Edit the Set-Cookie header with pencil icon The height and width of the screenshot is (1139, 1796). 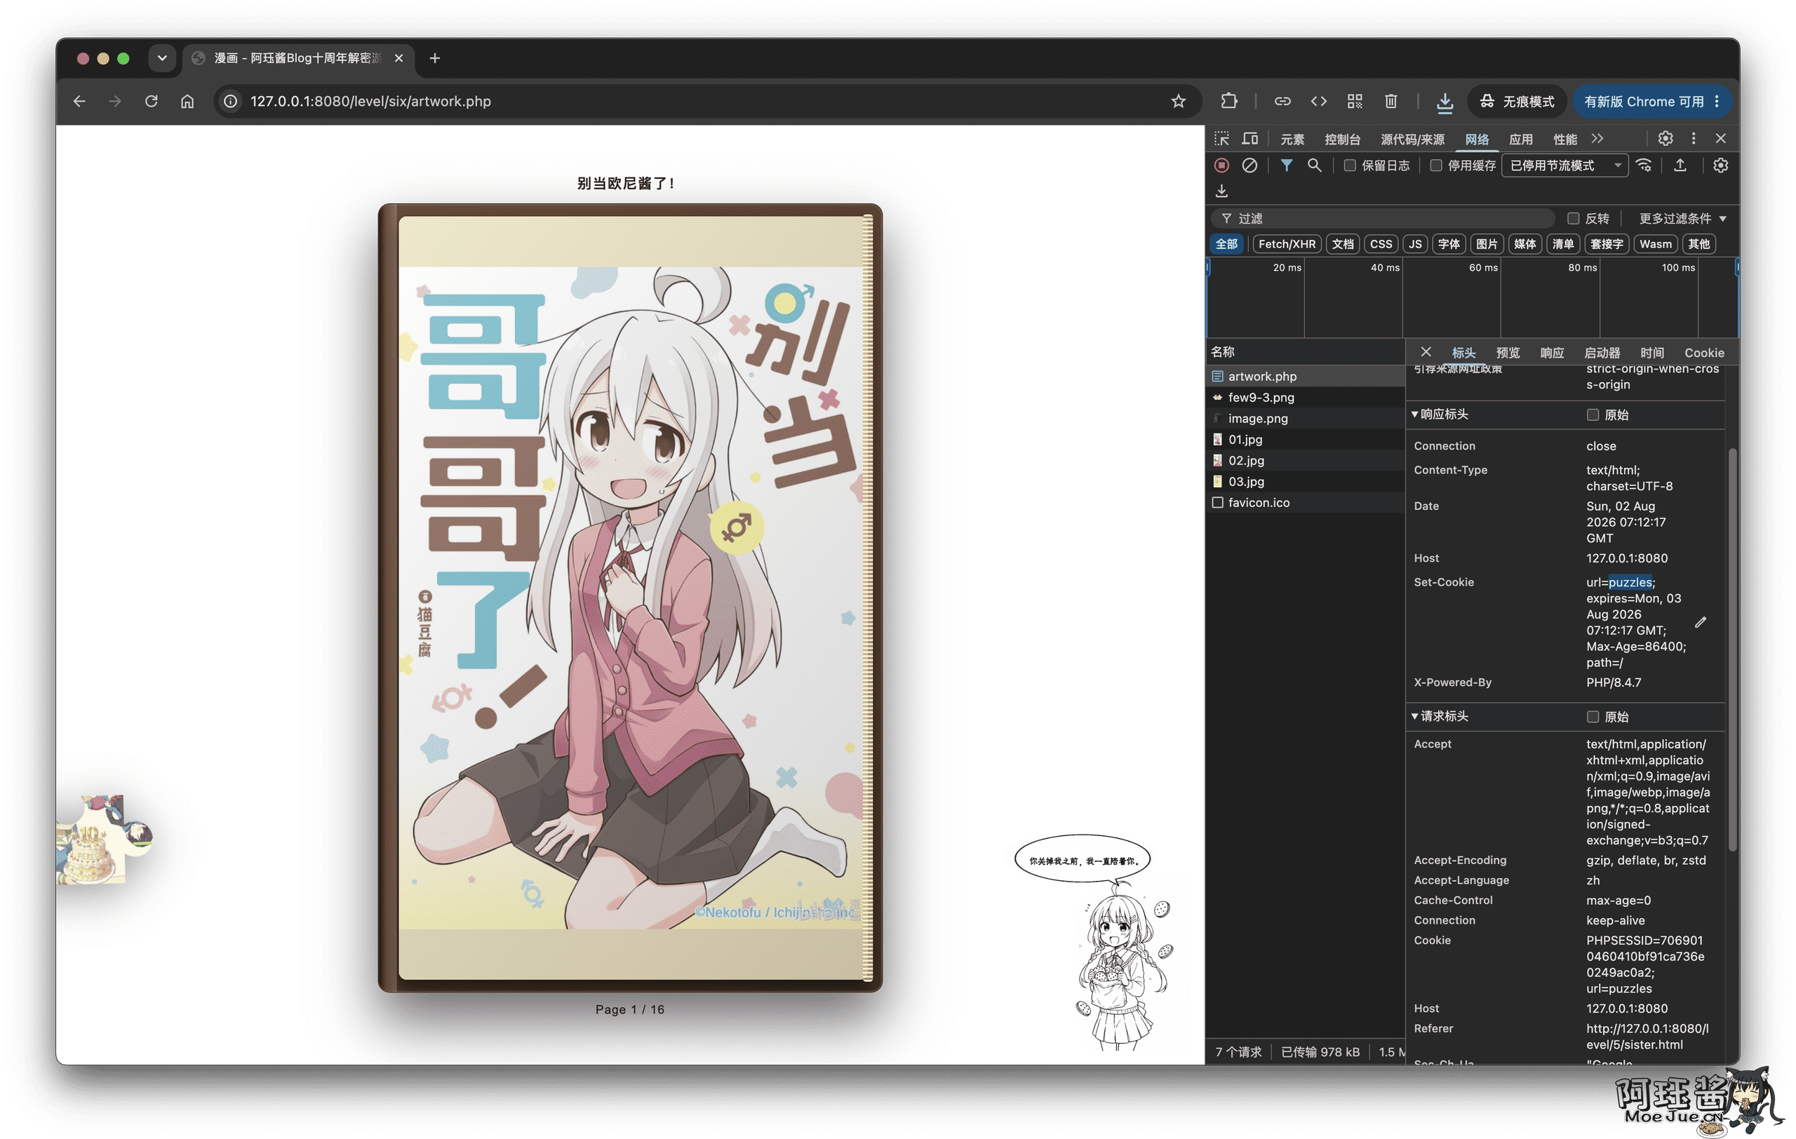[1701, 621]
